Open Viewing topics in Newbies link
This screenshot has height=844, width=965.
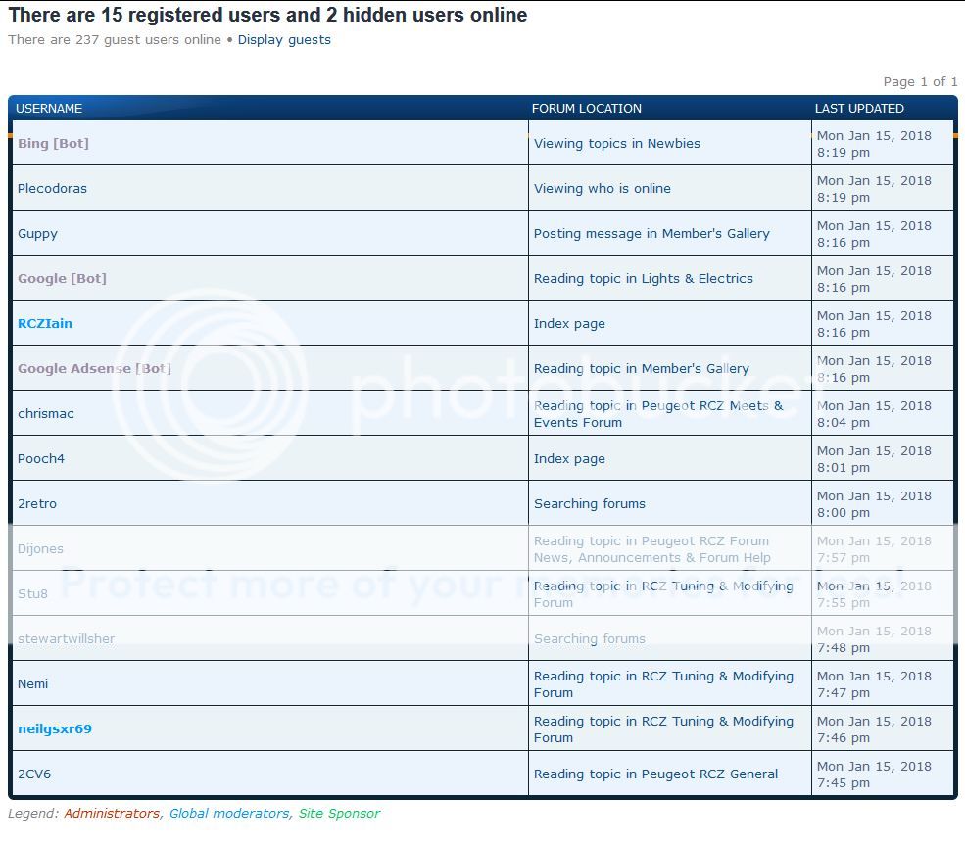(617, 144)
